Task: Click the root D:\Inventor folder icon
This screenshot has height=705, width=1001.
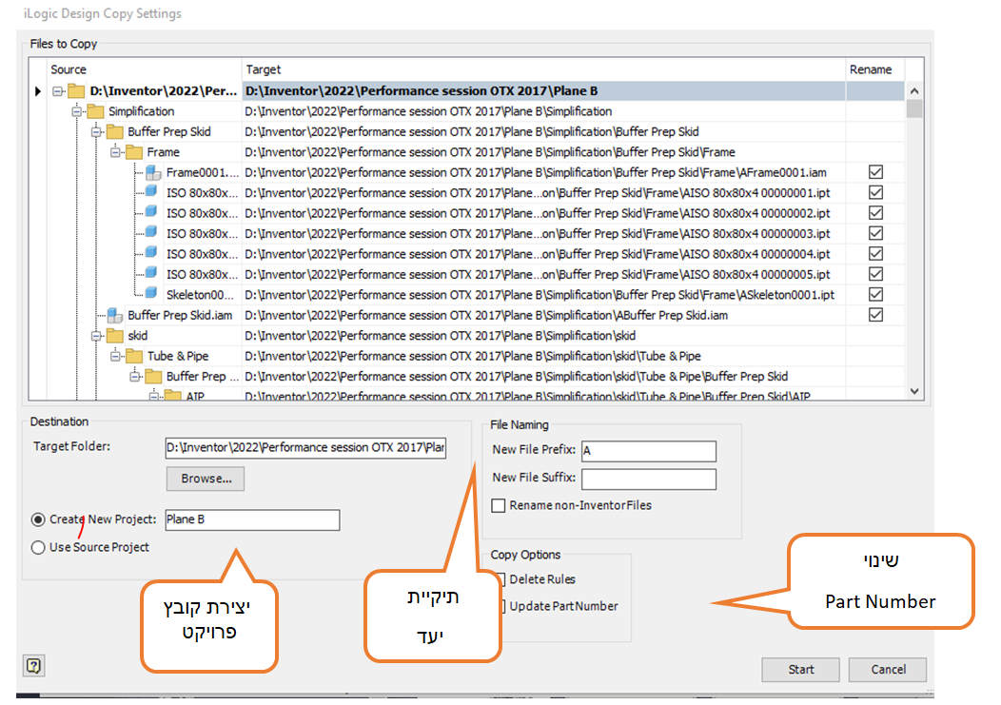Action: click(76, 91)
